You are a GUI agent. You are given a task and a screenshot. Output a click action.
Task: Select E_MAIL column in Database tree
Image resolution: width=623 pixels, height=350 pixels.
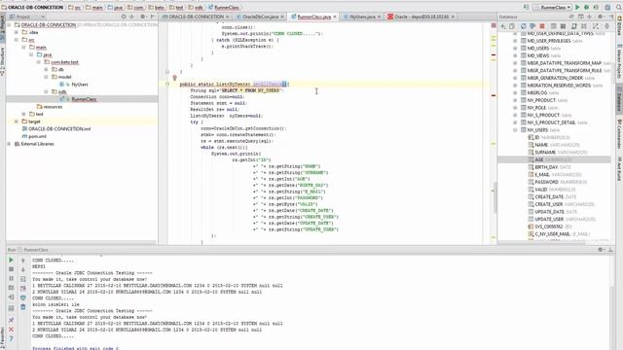point(542,175)
